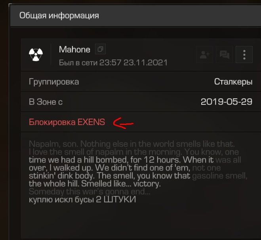
Task: Copy the player name Mahone
Action: pyautogui.click(x=100, y=49)
